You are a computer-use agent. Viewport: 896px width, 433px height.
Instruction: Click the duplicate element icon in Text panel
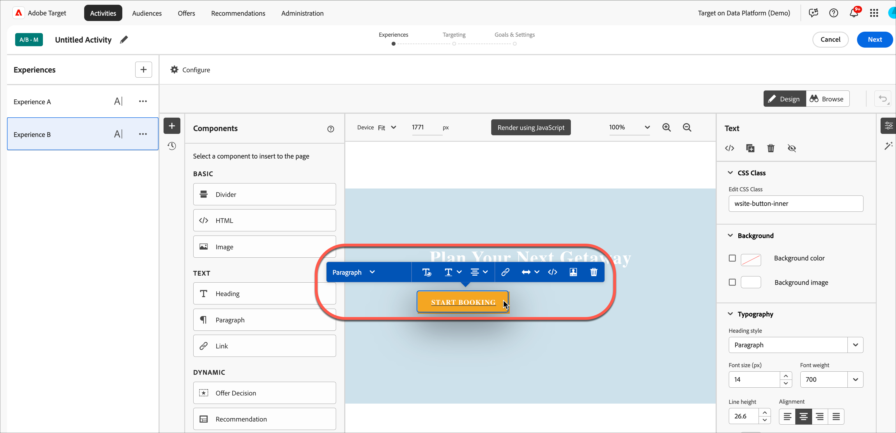tap(750, 148)
